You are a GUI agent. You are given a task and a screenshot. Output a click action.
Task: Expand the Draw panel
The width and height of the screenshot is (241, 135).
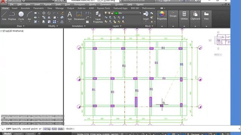20,26
